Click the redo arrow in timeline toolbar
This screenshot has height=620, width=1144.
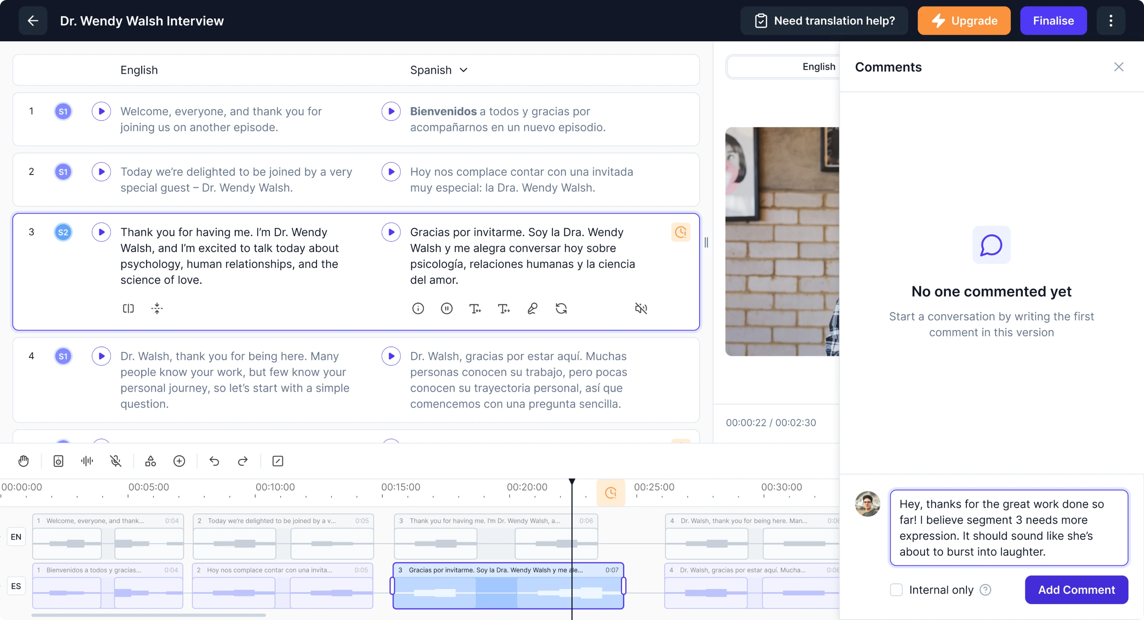click(x=243, y=461)
